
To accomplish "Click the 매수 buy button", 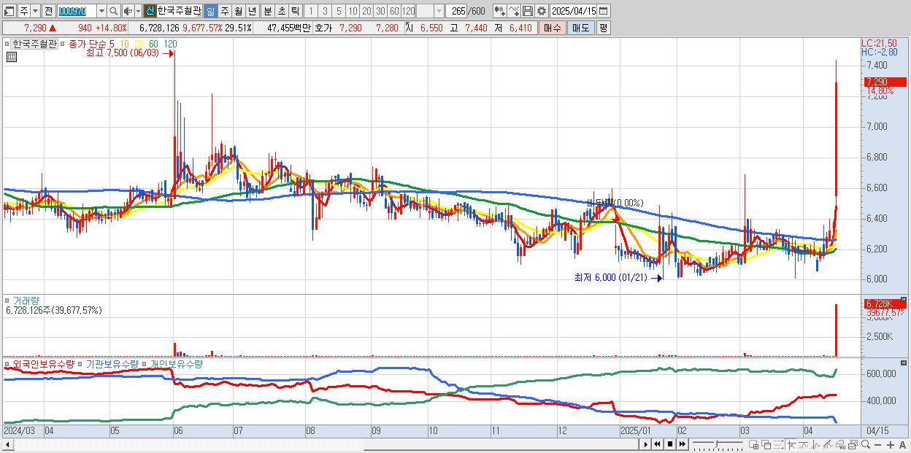I will click(552, 28).
